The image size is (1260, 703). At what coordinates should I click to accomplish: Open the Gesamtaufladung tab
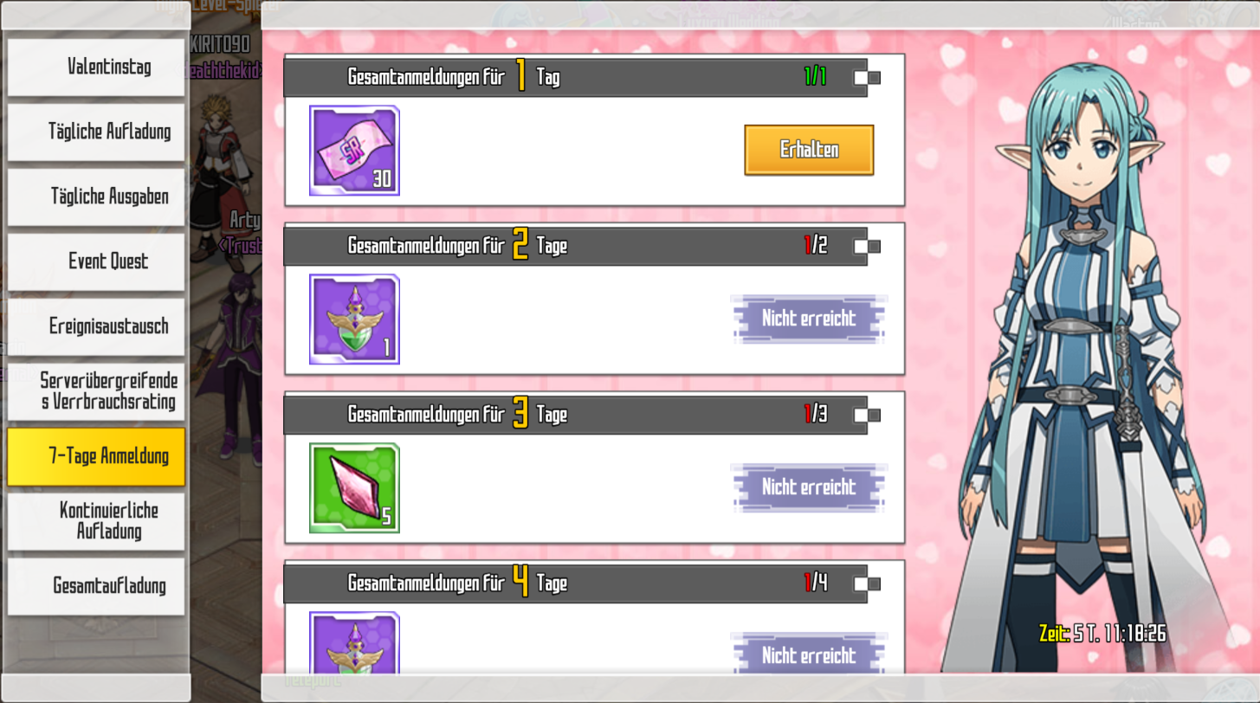coord(96,586)
